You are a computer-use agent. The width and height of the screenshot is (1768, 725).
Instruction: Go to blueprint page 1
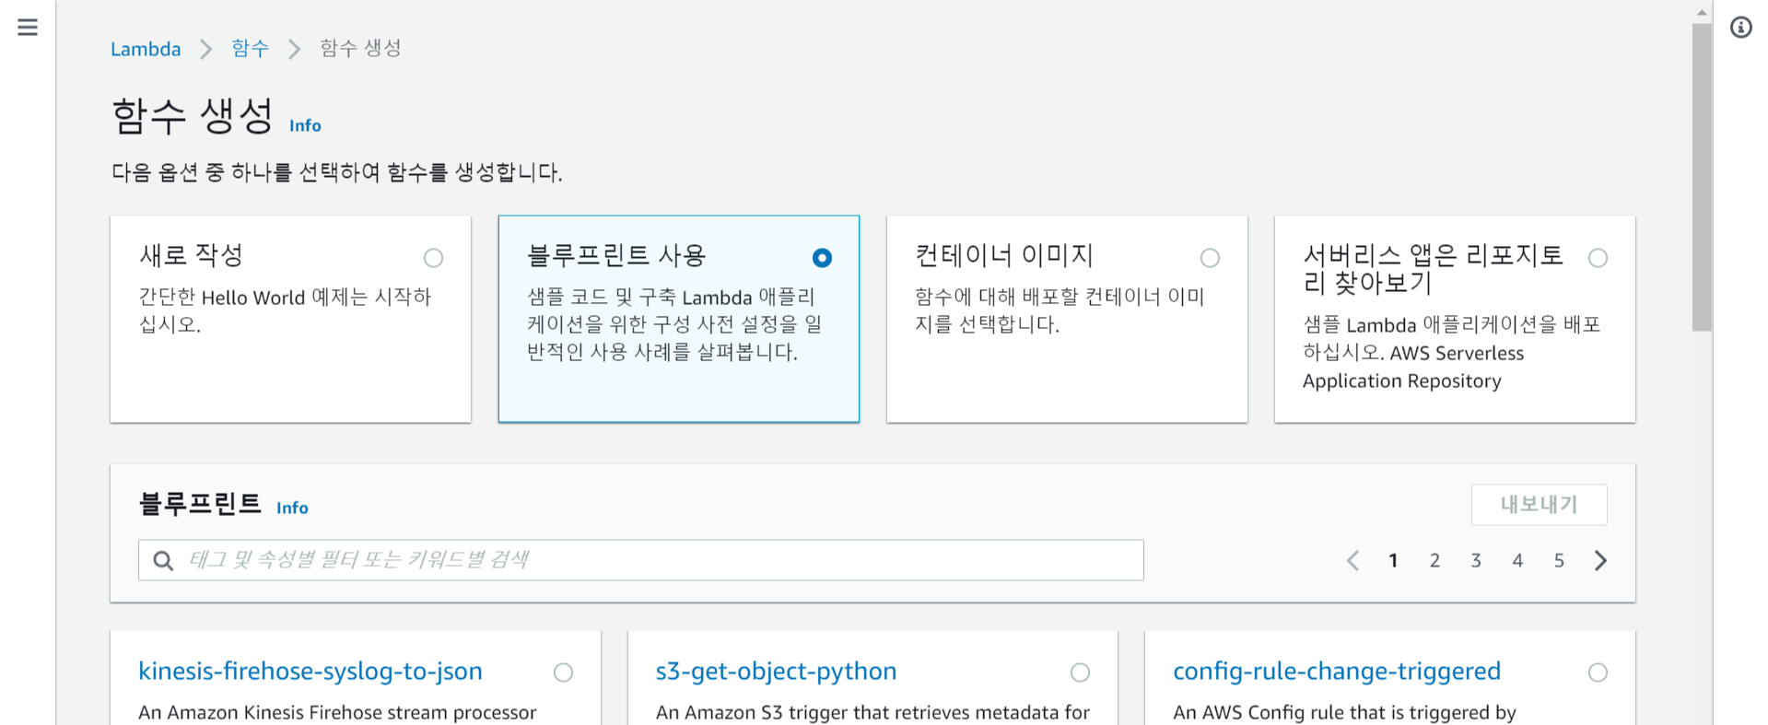(x=1393, y=560)
